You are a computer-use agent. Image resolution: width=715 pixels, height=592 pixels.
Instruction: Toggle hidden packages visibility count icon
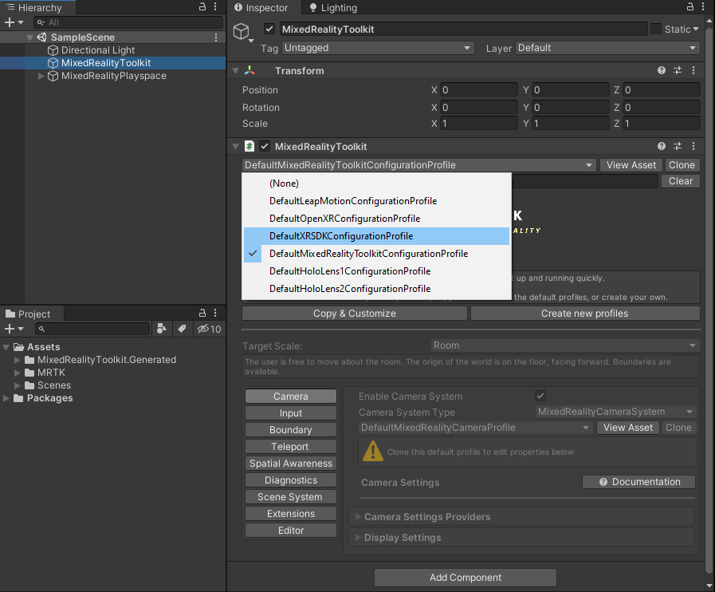click(x=210, y=329)
